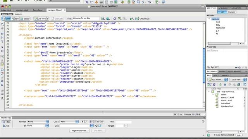Open the contact.html document tab
Image resolution: width=248 pixels, height=139 pixels.
click(22, 10)
